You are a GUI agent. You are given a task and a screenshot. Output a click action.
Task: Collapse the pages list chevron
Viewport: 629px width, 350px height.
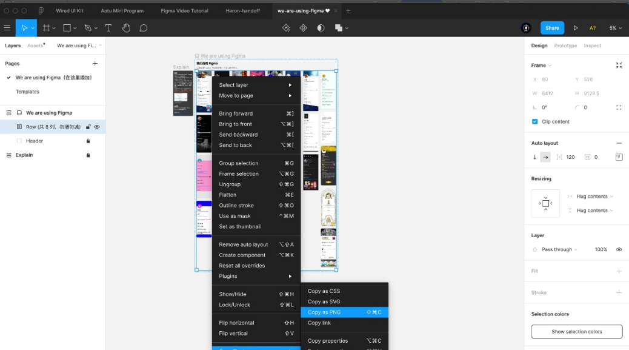point(100,45)
